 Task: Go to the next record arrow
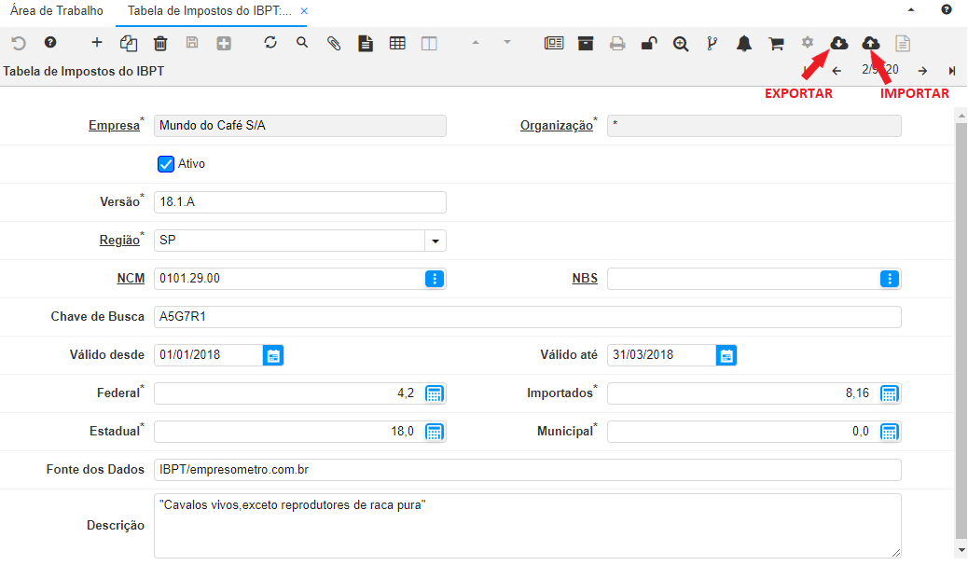pyautogui.click(x=921, y=71)
